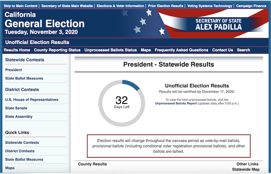Open the Unprocessed Ballots Report link
Viewport: 271px width, 174px height.
176,103
